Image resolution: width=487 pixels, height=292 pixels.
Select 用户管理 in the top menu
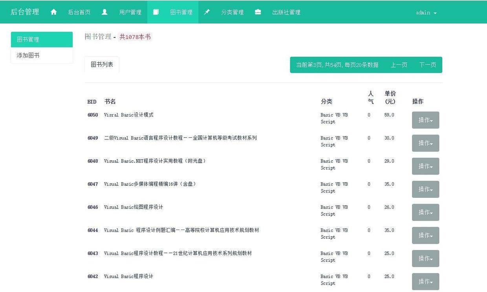coord(130,12)
